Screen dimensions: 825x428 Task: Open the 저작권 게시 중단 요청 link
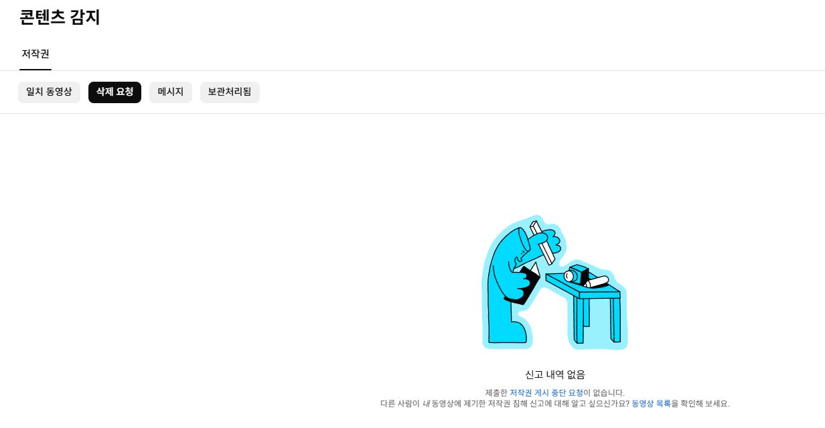point(546,393)
